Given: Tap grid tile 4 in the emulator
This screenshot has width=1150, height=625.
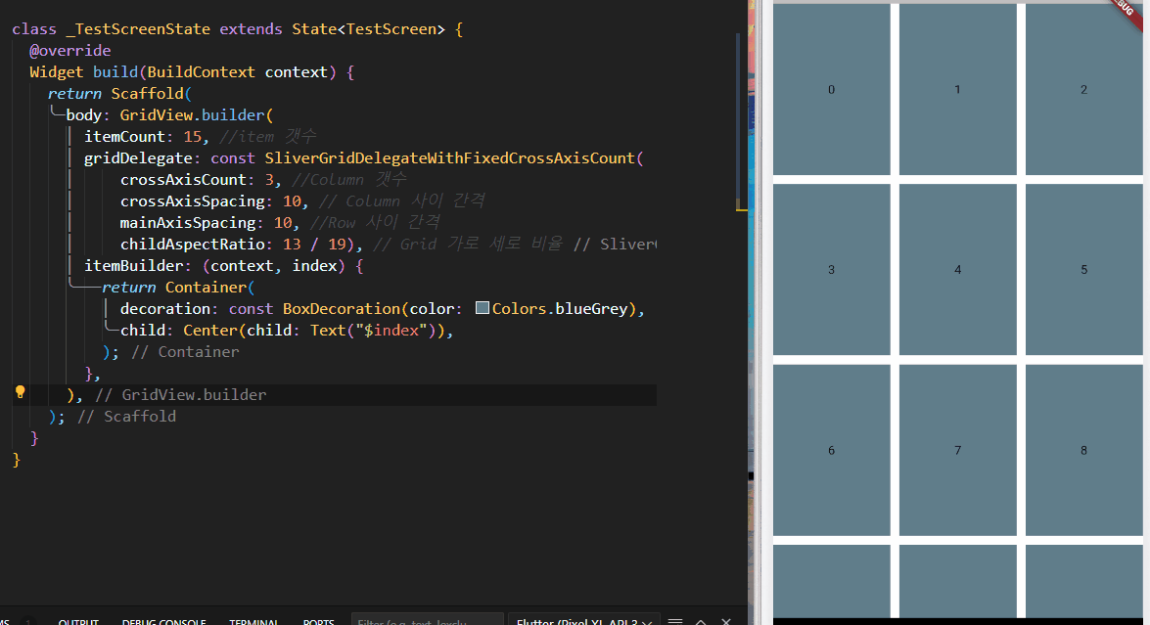Looking at the screenshot, I should (957, 270).
